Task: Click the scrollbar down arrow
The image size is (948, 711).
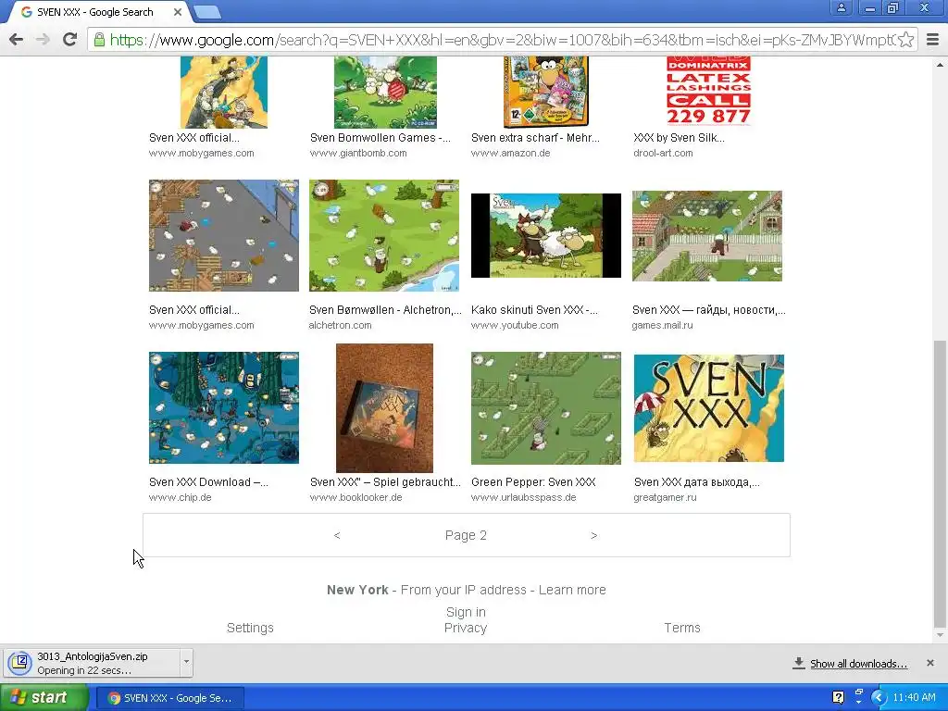Action: click(x=940, y=635)
